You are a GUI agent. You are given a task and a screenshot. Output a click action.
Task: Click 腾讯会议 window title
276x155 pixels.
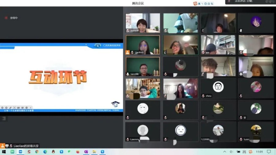coord(138,3)
